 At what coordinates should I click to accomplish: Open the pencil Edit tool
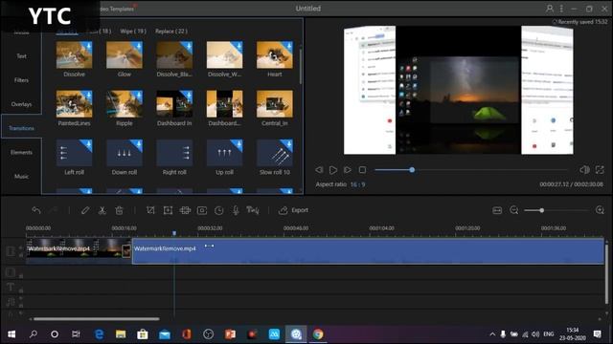85,210
